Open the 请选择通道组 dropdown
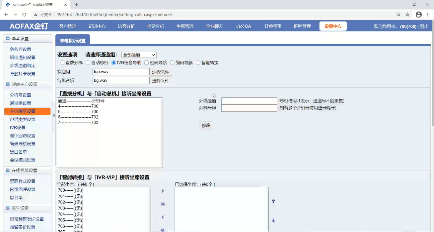The width and height of the screenshot is (434, 232). (139, 55)
